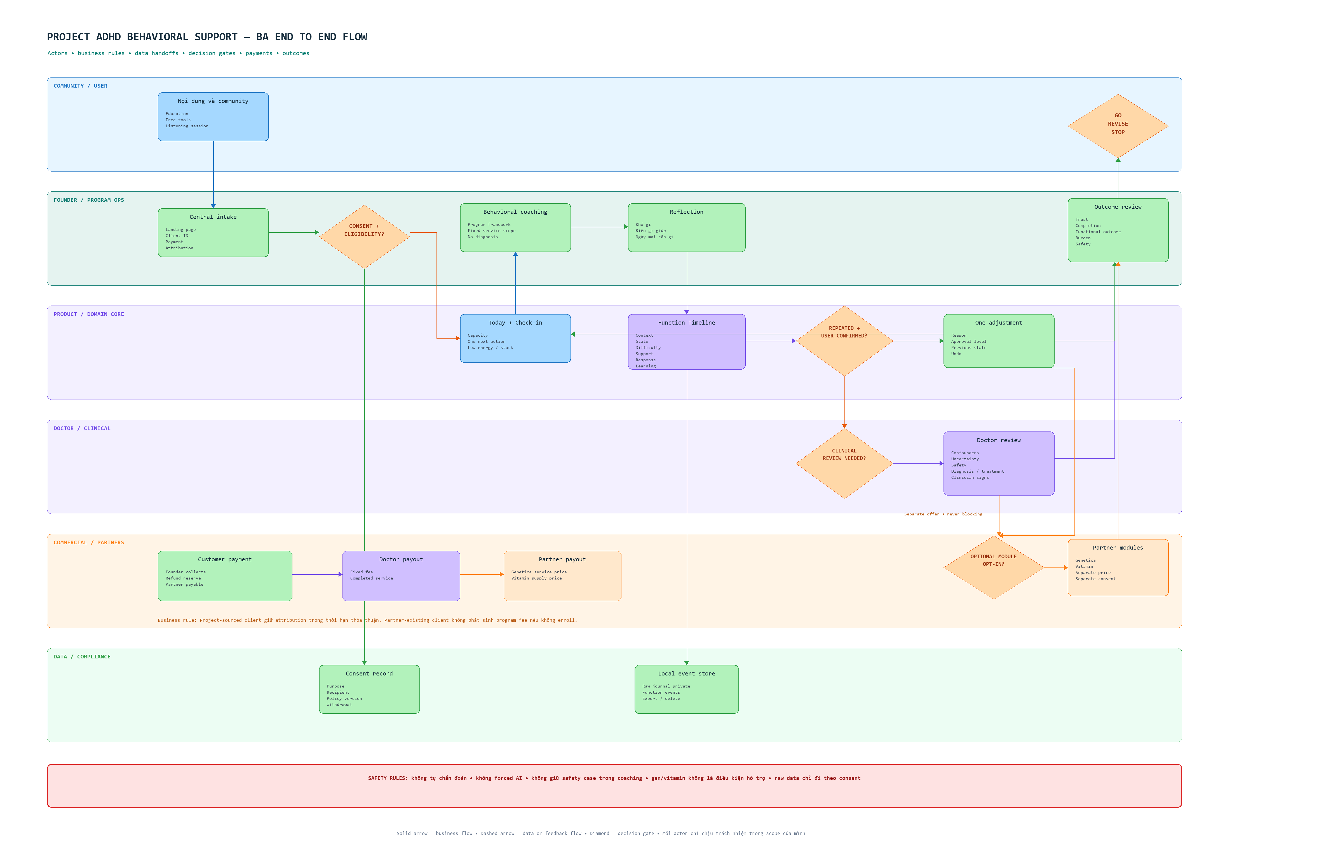Click the COMMUNITY / USER lane label
The width and height of the screenshot is (1333, 854).
pyautogui.click(x=80, y=86)
